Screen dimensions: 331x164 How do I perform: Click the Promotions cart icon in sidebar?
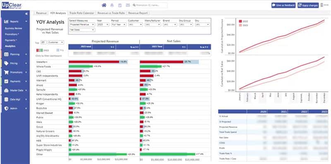tap(6, 72)
